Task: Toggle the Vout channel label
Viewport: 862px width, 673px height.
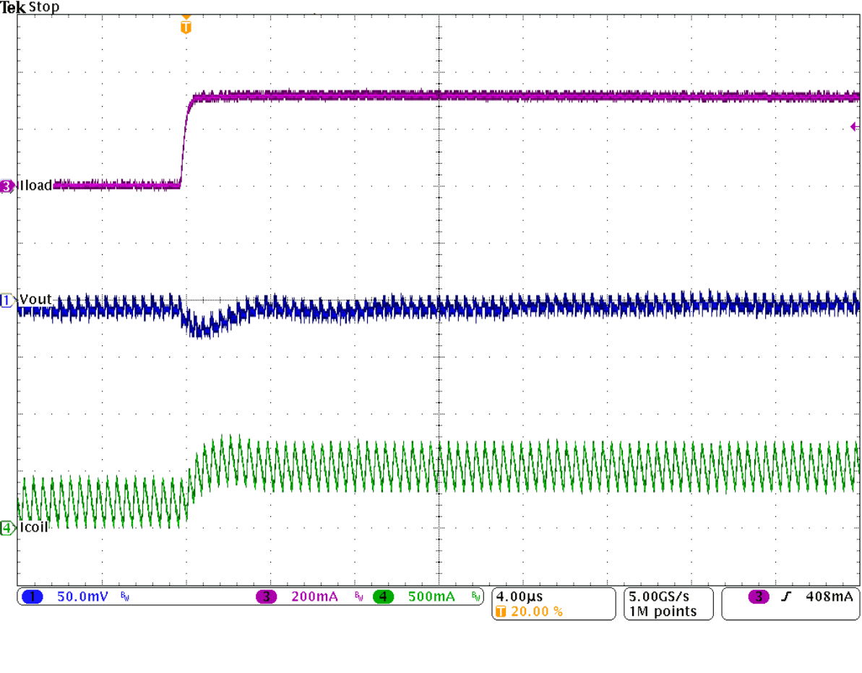Action: coord(36,299)
